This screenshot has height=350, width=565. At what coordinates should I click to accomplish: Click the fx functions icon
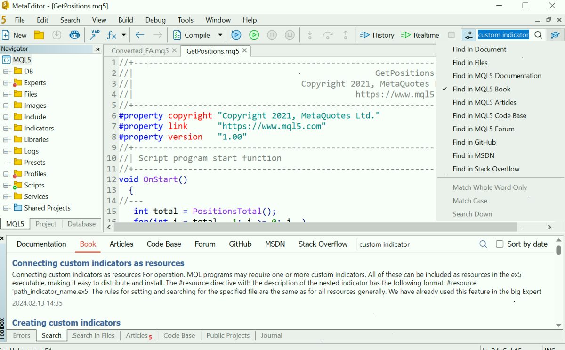coord(112,35)
